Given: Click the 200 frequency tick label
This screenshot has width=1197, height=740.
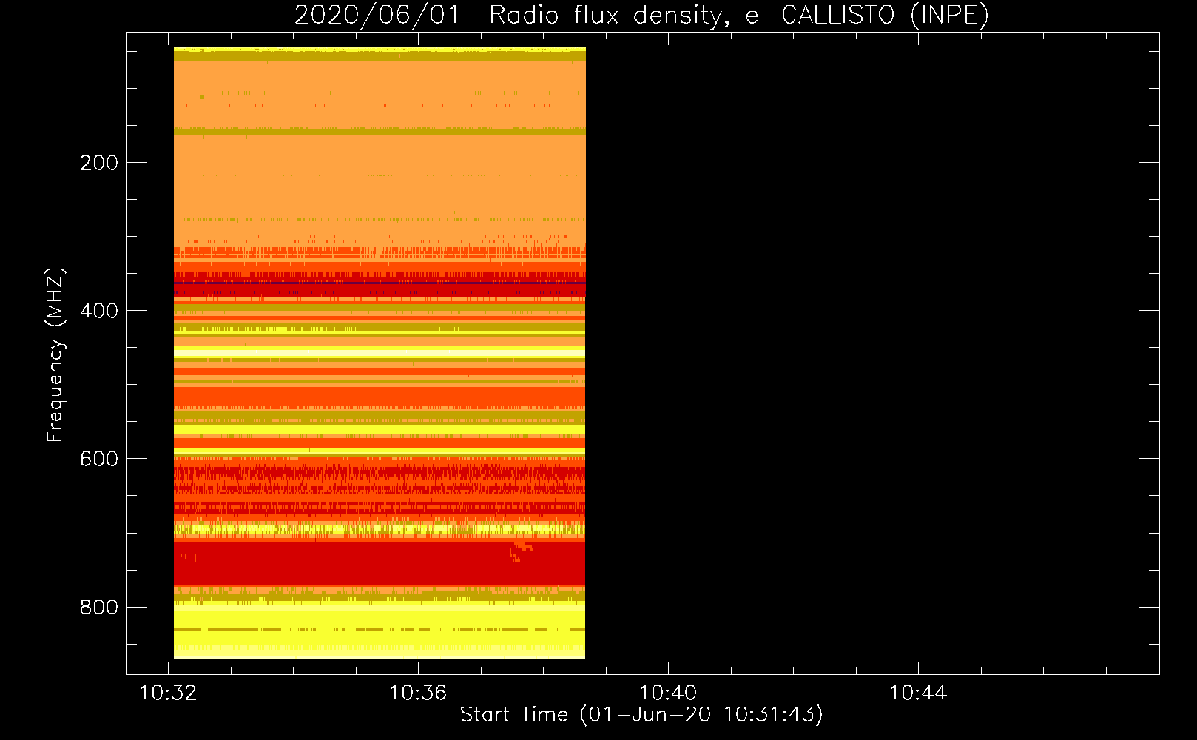Looking at the screenshot, I should (x=99, y=163).
